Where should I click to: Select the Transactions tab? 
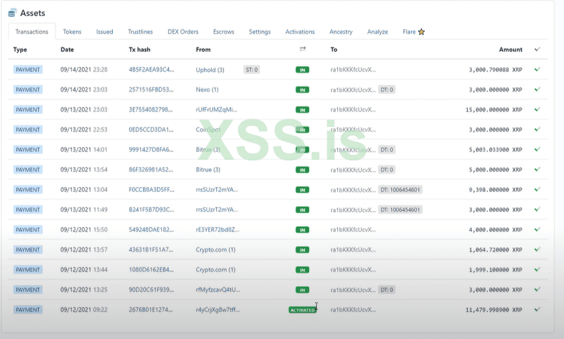32,32
